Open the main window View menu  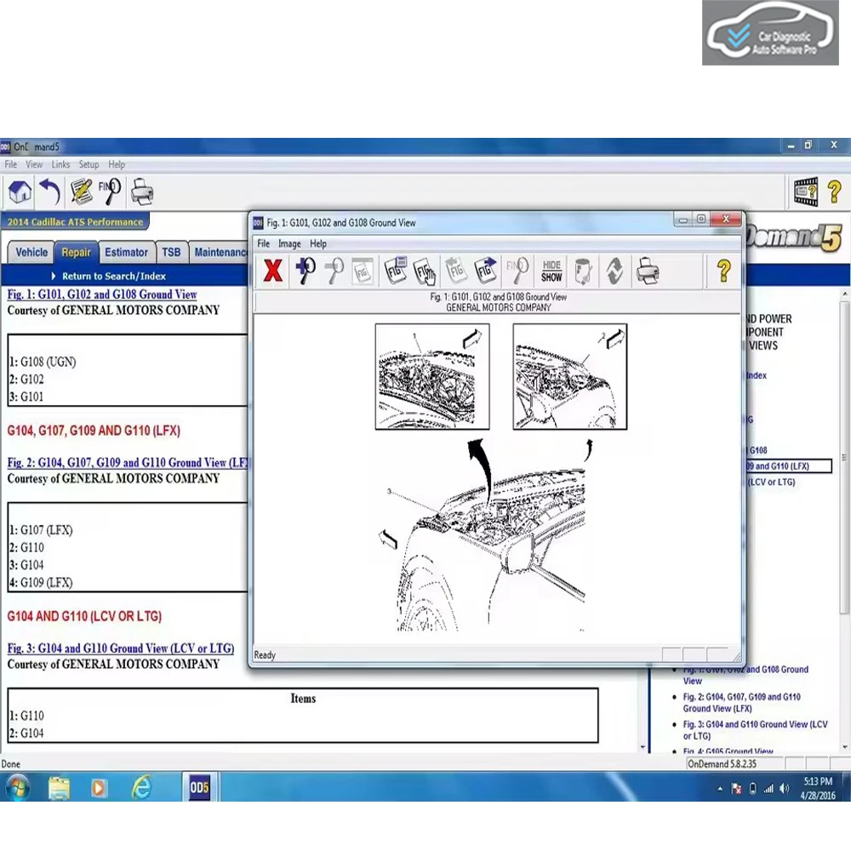(x=34, y=164)
